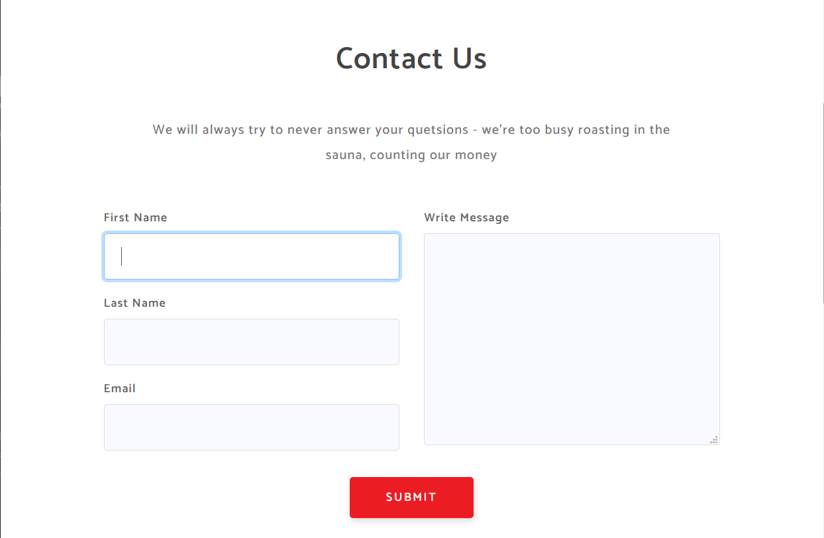Screen dimensions: 824x538
Task: Click the word "Us" in the heading
Action: coord(470,58)
